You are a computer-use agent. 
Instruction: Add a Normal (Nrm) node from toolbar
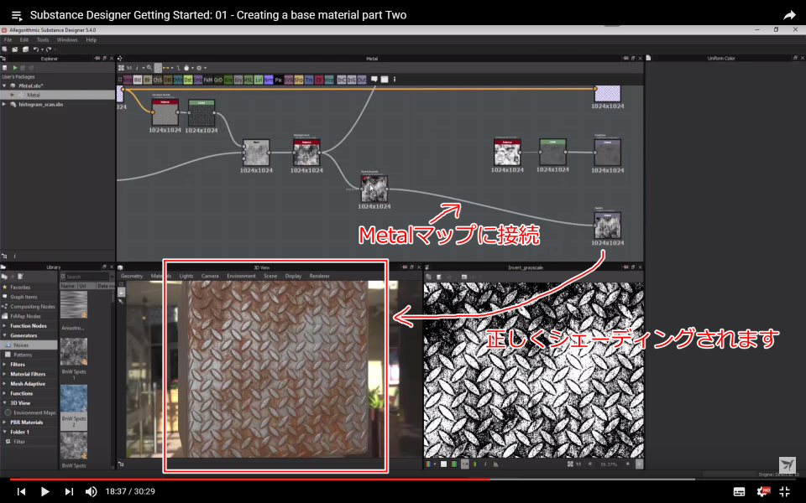(x=269, y=80)
